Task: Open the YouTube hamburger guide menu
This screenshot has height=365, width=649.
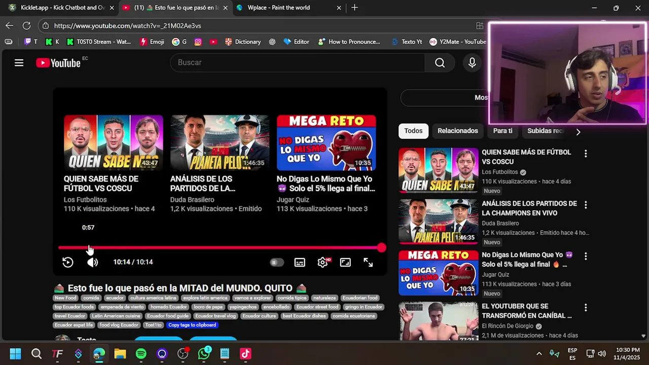Action: (19, 63)
